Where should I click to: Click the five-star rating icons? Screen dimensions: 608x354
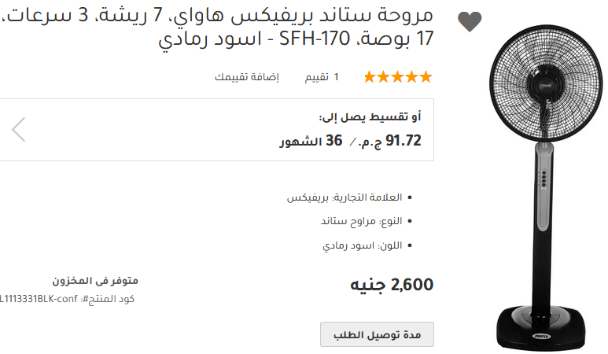pos(397,77)
